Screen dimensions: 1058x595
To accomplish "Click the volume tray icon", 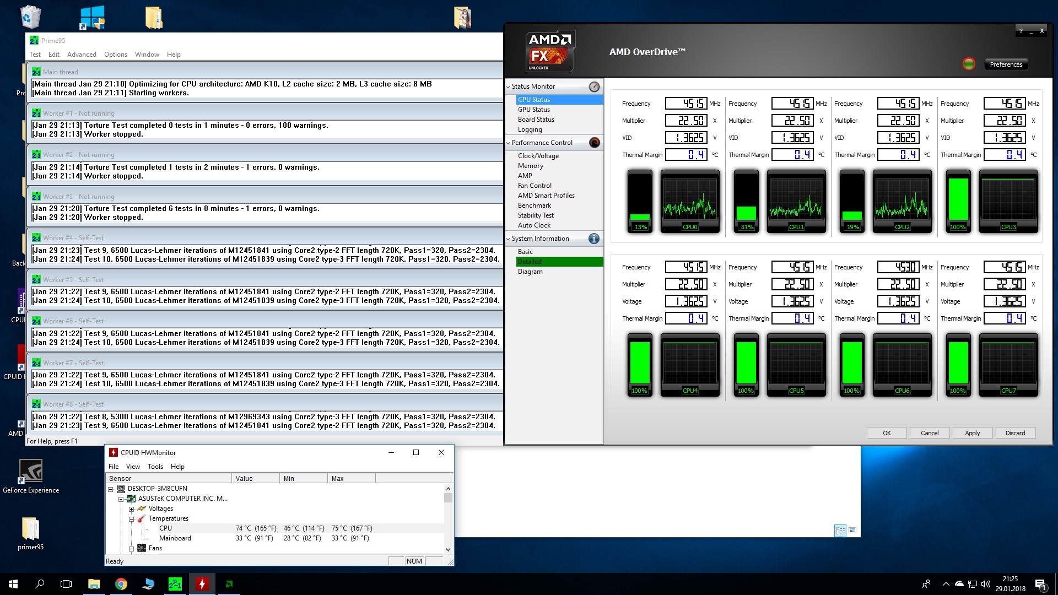I will click(x=986, y=584).
